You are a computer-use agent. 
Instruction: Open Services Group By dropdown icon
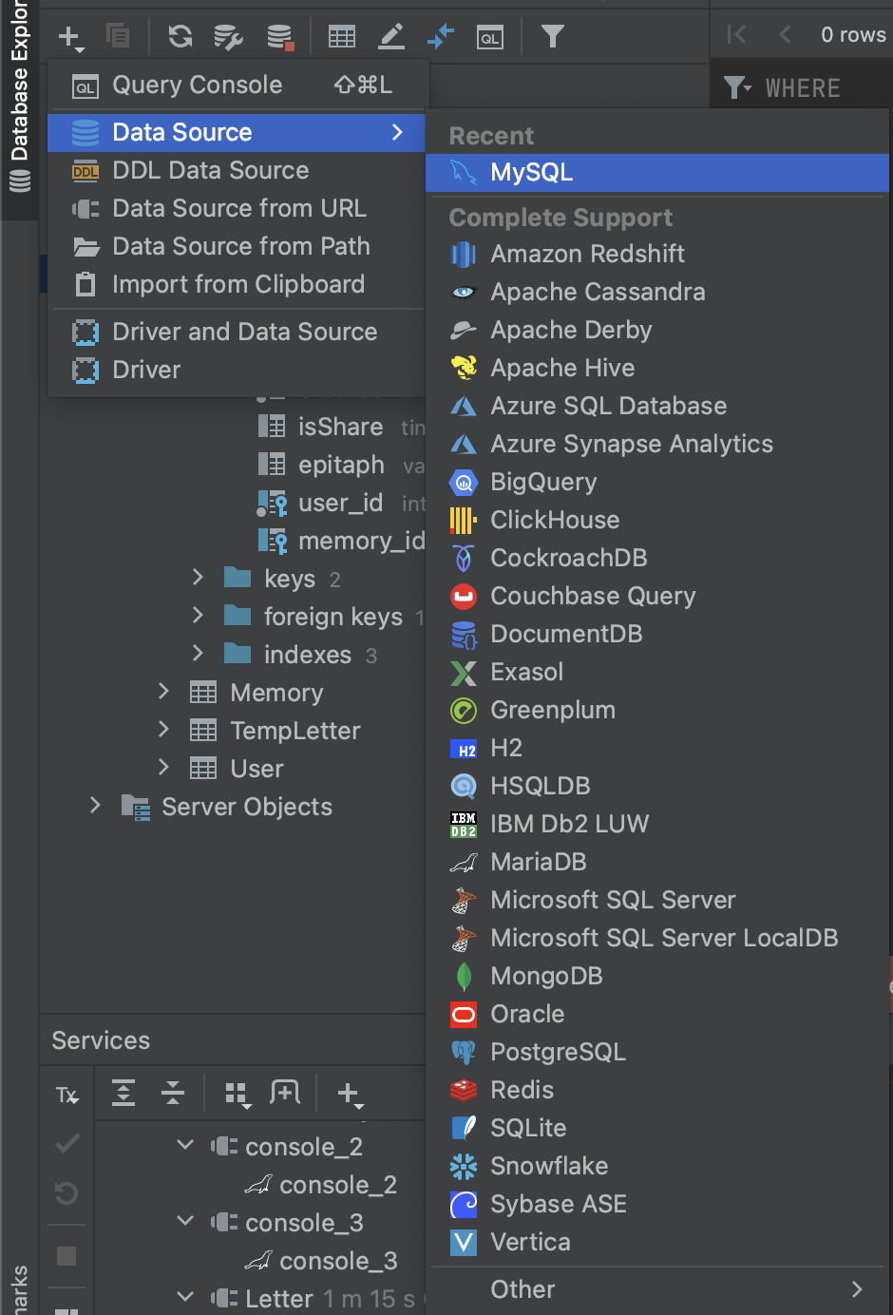click(x=237, y=1095)
